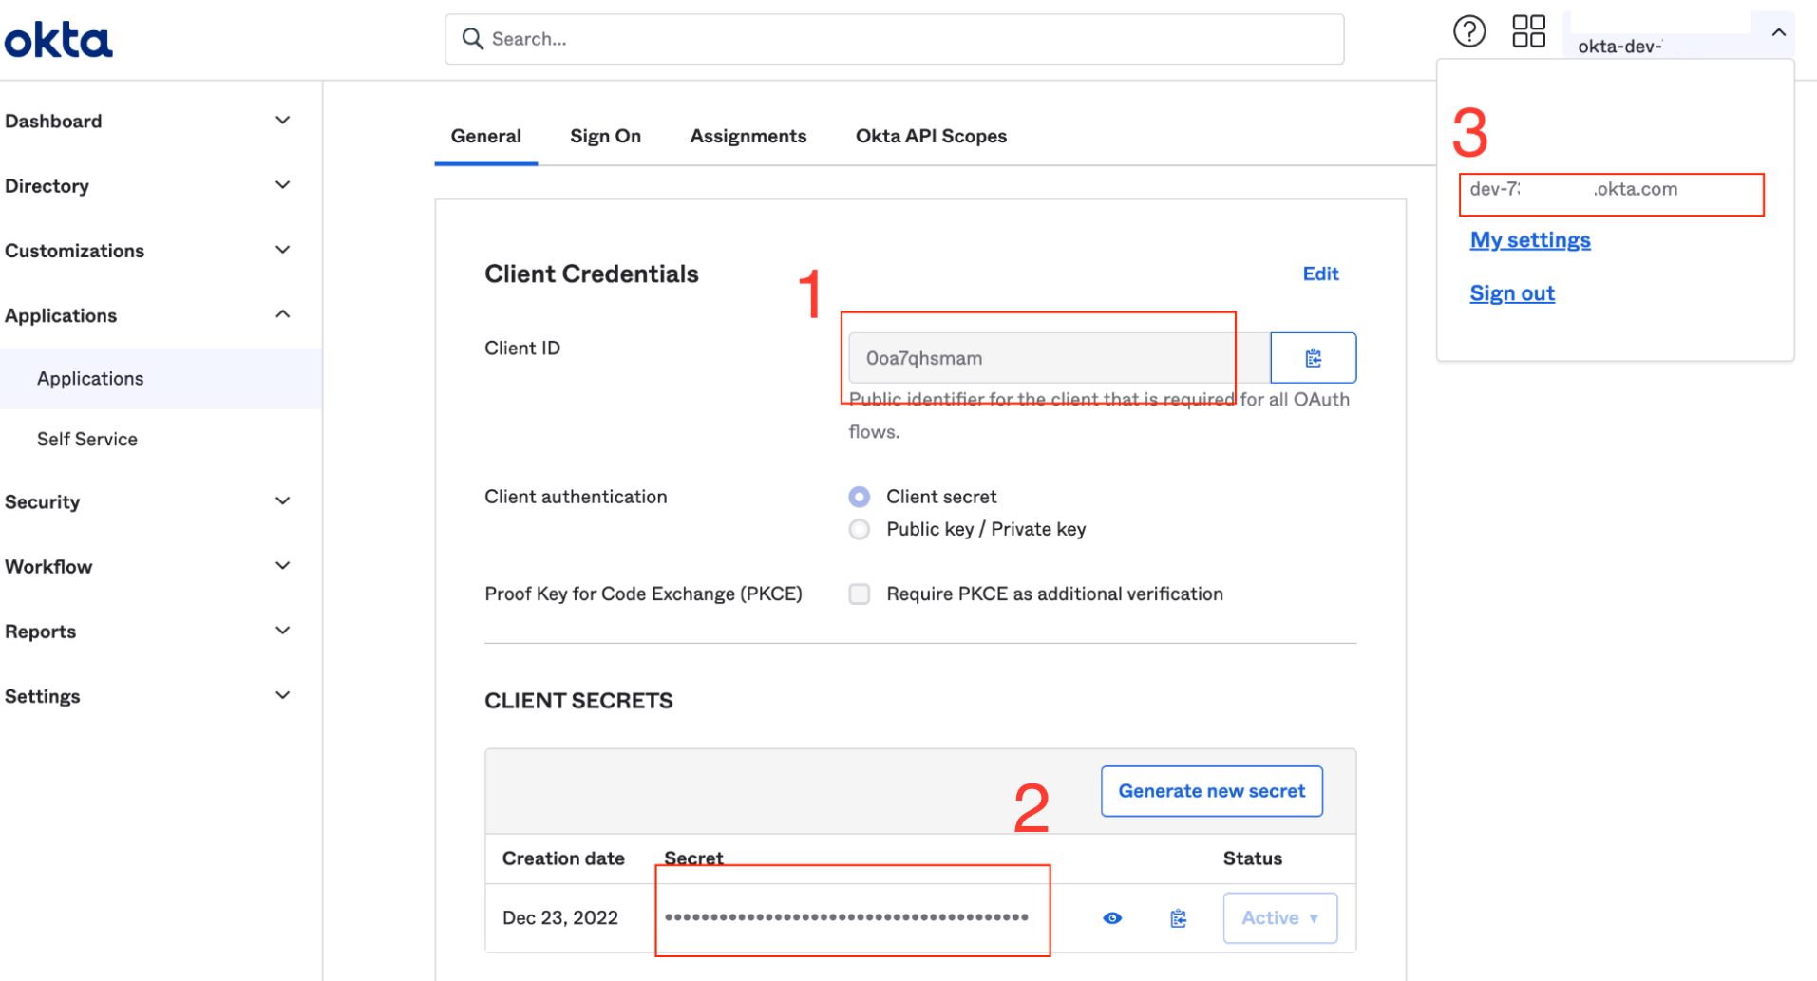Expand the Dashboard menu section
1817x981 pixels.
147,121
